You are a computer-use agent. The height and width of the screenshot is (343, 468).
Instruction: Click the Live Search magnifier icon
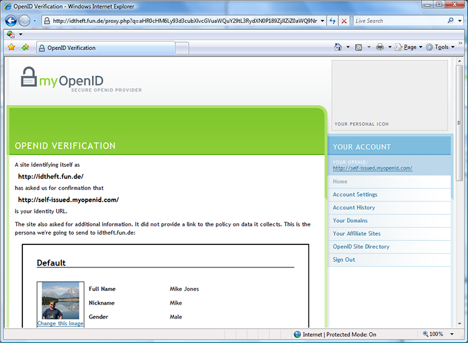click(x=451, y=20)
